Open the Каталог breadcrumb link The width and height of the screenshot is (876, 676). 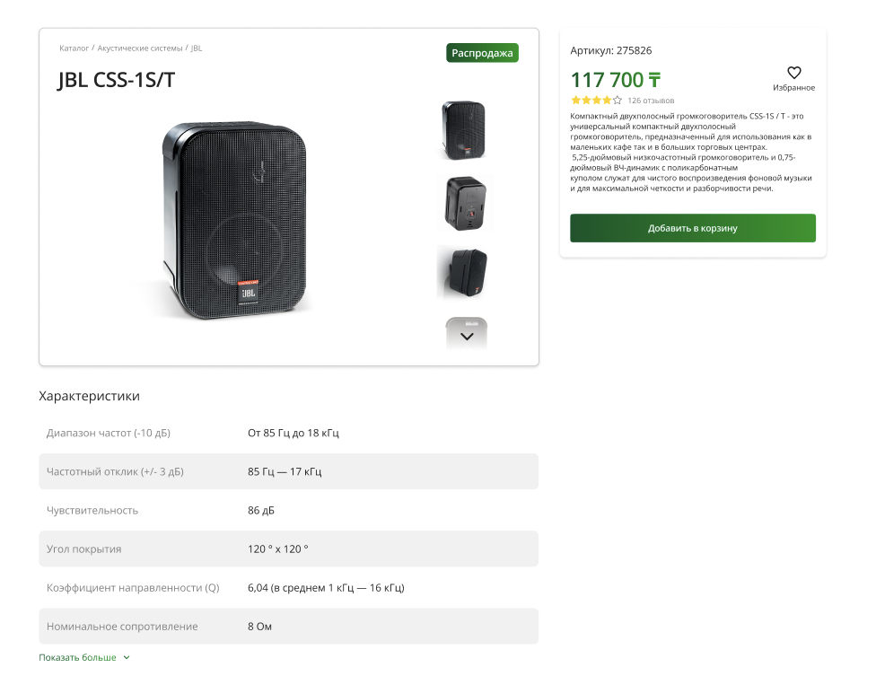click(x=74, y=48)
